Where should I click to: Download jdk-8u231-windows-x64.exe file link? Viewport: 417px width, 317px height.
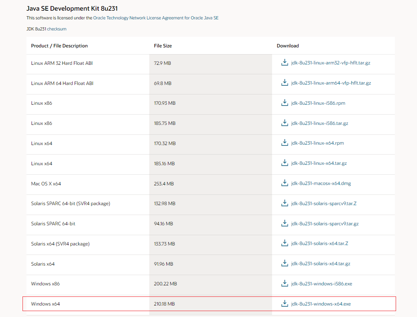coord(321,304)
